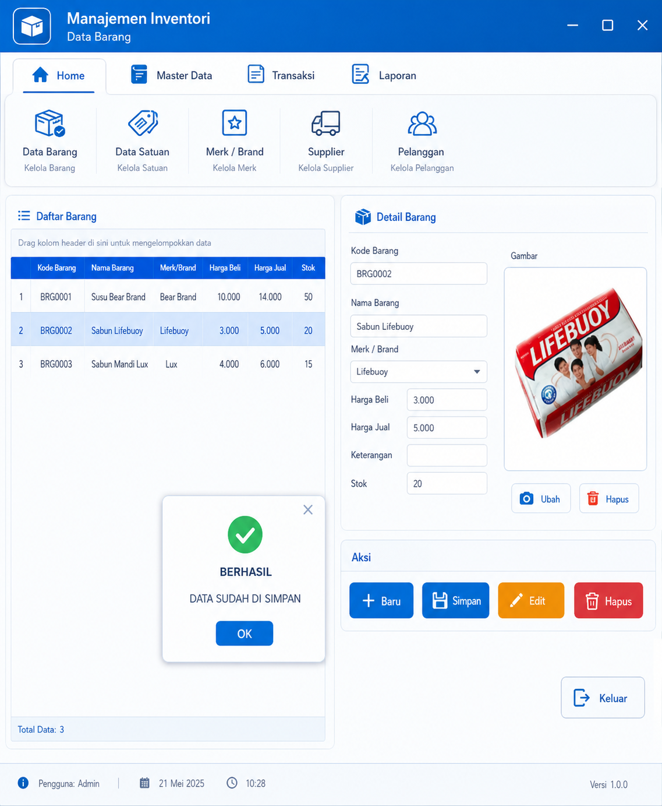662x806 pixels.
Task: Close the BERHASIL dialog with X
Action: click(308, 510)
